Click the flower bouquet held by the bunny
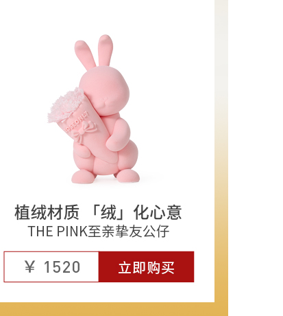 coord(66,105)
